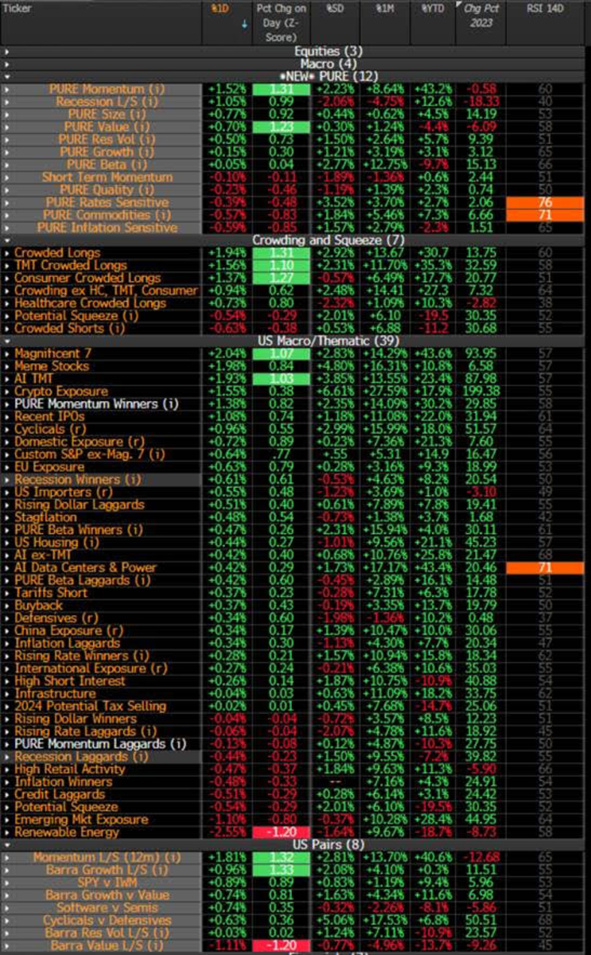Screen dimensions: 591x955
Task: Collapse the US Pairs (8) section
Action: [7, 844]
